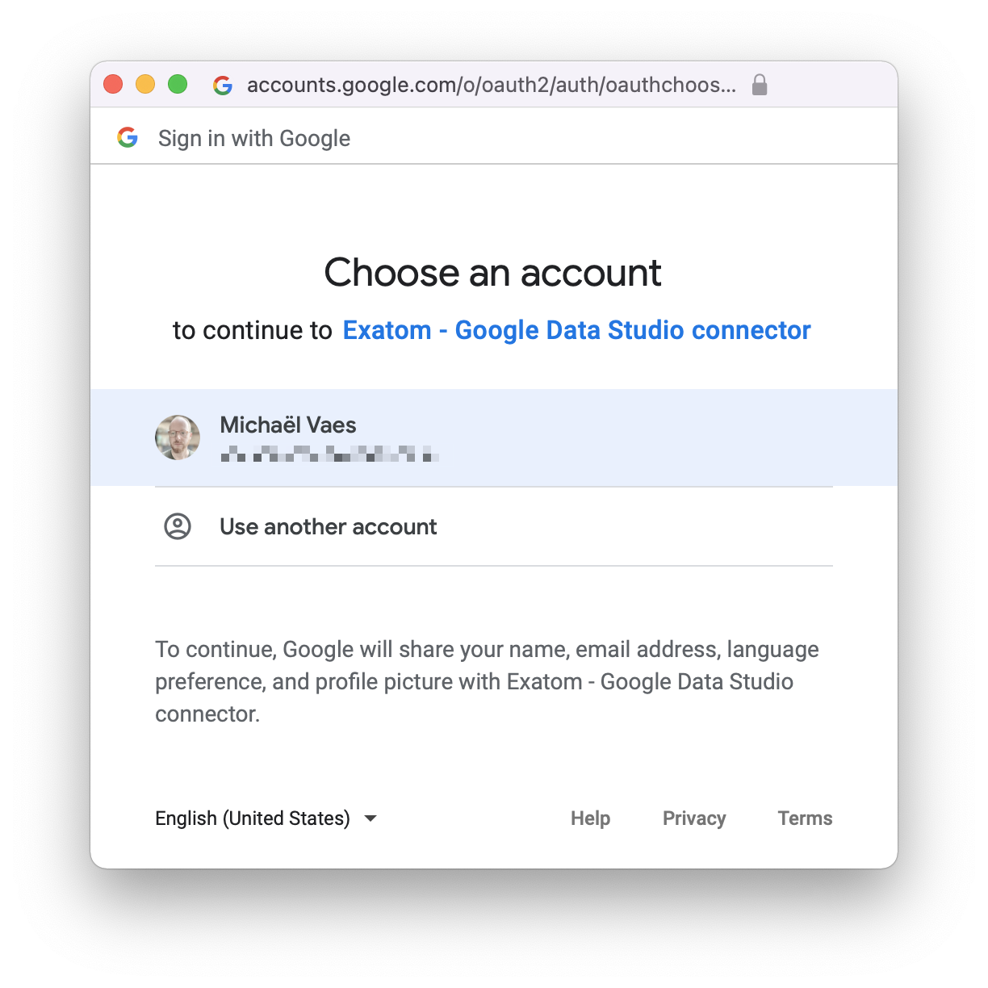Open the English (United States) language selector
This screenshot has height=988, width=988.
[266, 818]
